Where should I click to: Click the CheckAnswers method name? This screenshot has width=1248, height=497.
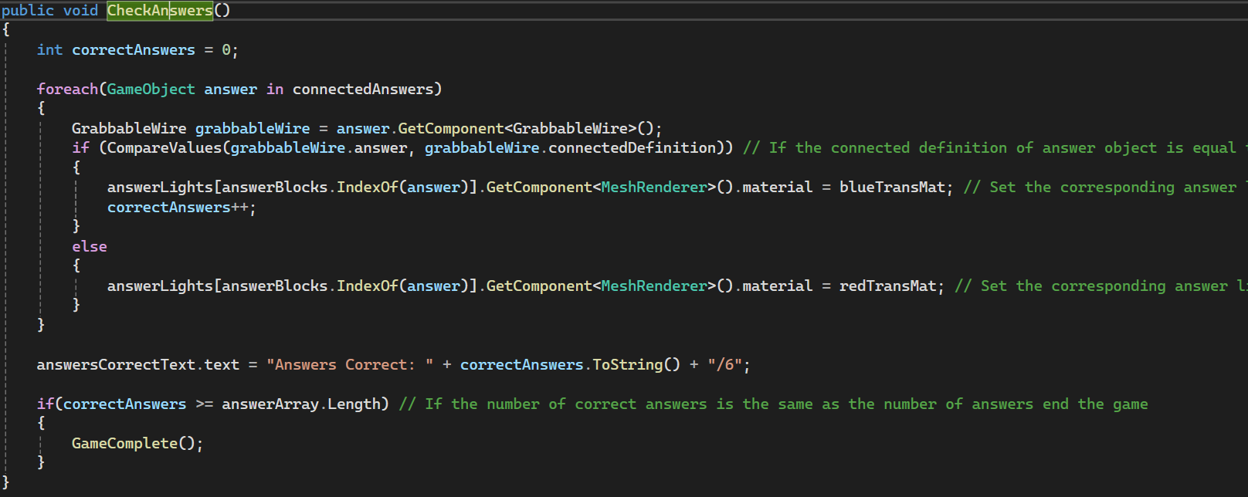click(x=160, y=11)
